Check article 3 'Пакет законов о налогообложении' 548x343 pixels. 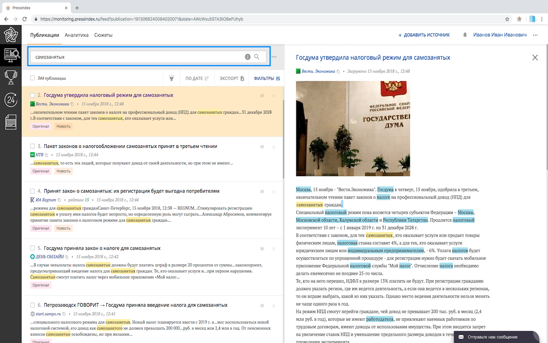coord(33,146)
